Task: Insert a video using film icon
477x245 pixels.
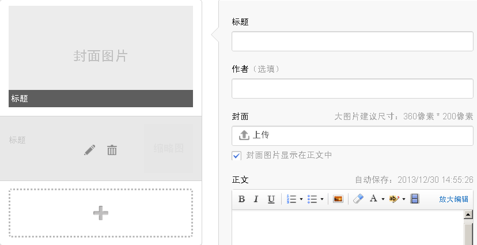Action: coord(415,199)
